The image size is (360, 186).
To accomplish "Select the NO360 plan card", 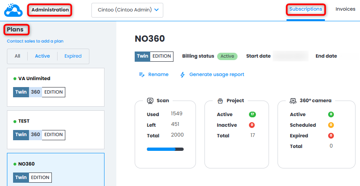I will tap(56, 170).
